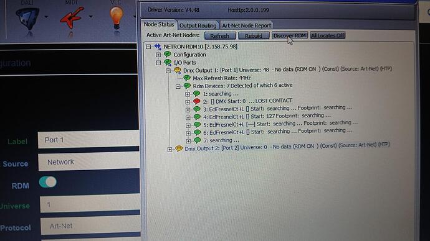Select the I/O Ports tree item

pos(184,63)
